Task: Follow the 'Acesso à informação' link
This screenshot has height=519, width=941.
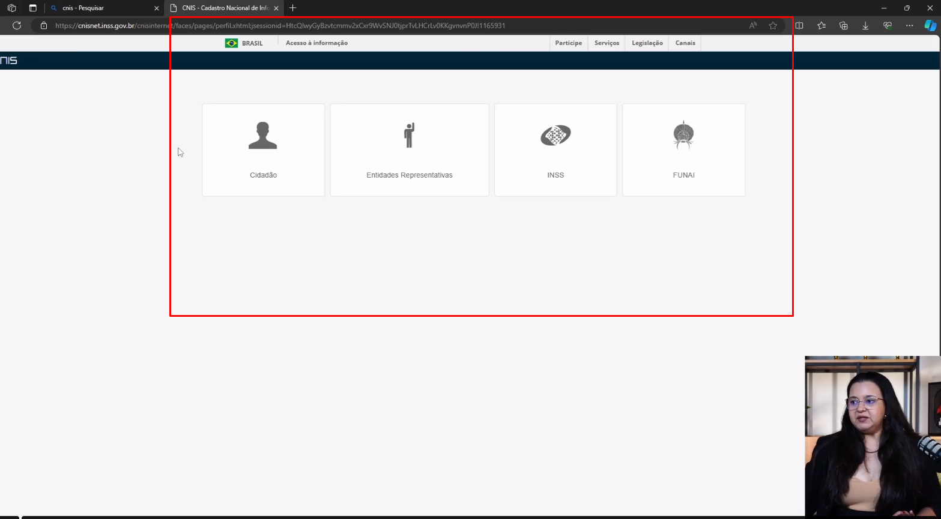Action: point(316,43)
